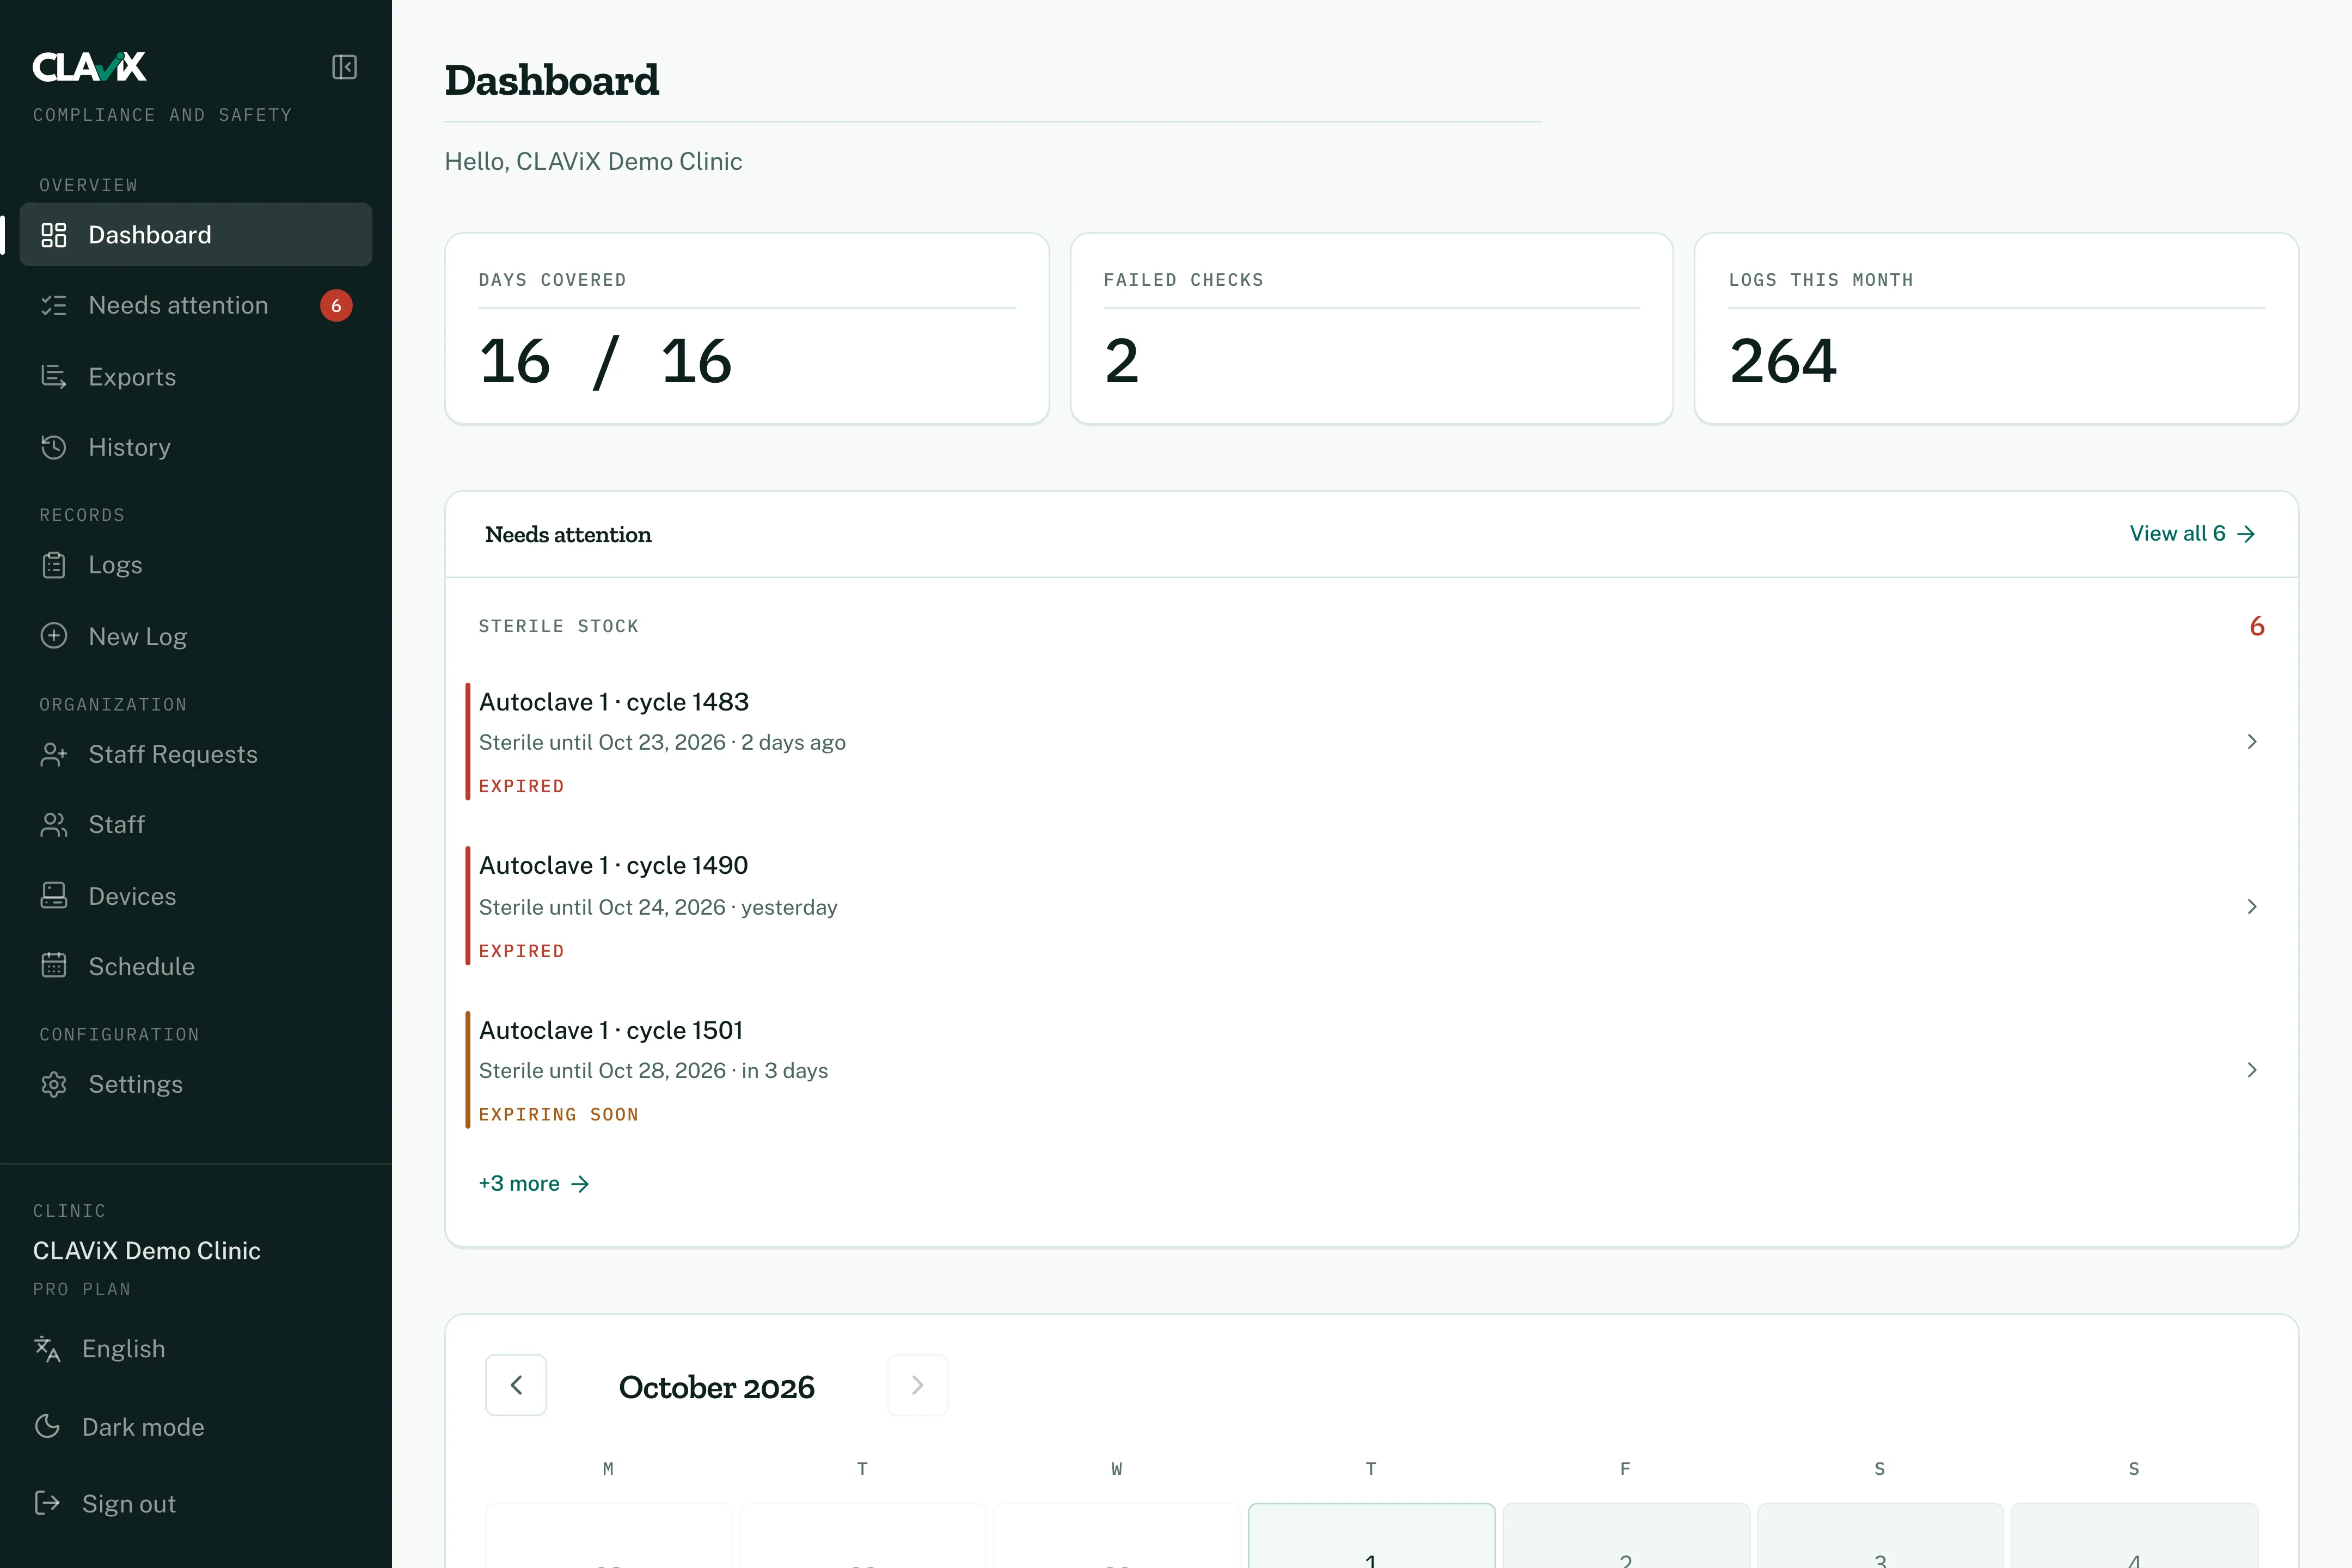This screenshot has height=1568, width=2352.
Task: Click the Dashboard grid icon
Action: [x=54, y=235]
